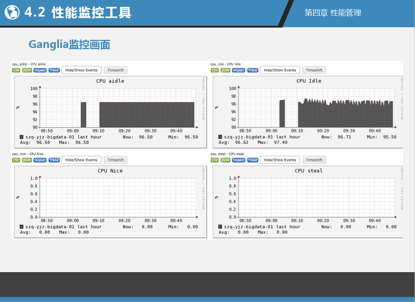Inspect the CPU aidle graph
Screen dimensions: 415x302
40,71
